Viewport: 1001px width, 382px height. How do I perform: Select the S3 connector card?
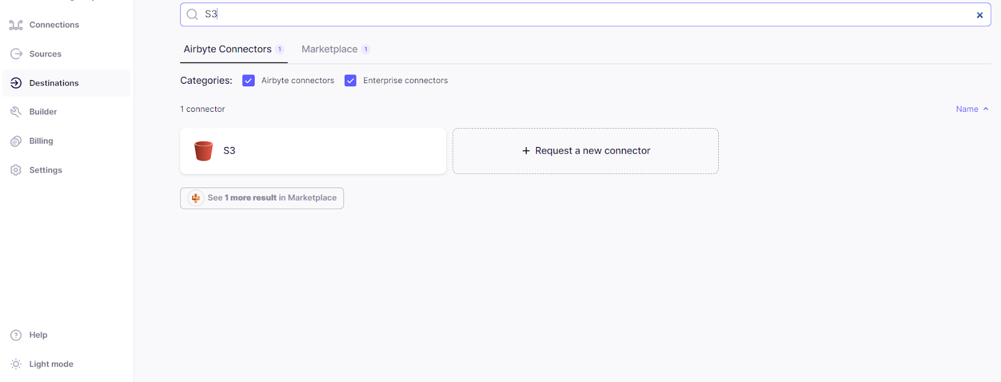pos(313,151)
